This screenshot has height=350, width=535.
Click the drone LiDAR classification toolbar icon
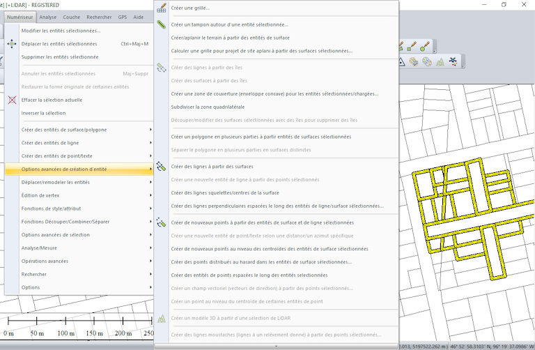point(453,62)
